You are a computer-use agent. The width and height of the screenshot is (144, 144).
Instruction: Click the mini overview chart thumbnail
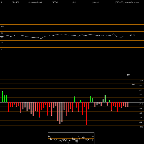[71, 138]
